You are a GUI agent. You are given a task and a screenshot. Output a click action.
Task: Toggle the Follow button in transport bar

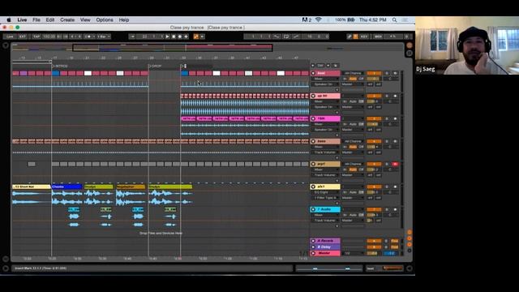click(132, 36)
